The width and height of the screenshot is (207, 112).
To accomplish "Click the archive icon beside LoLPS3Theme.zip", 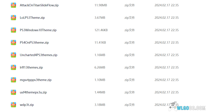I will click(x=13, y=18).
